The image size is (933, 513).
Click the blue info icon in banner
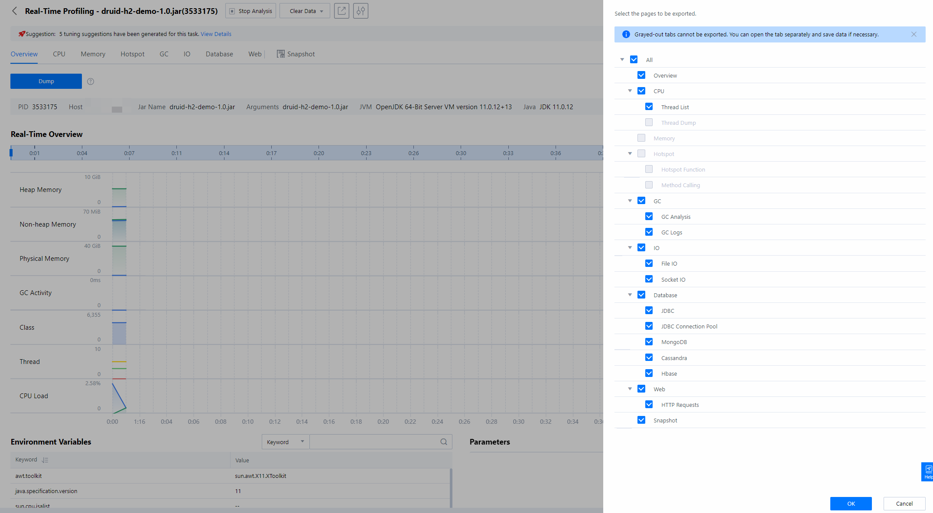[x=626, y=34]
